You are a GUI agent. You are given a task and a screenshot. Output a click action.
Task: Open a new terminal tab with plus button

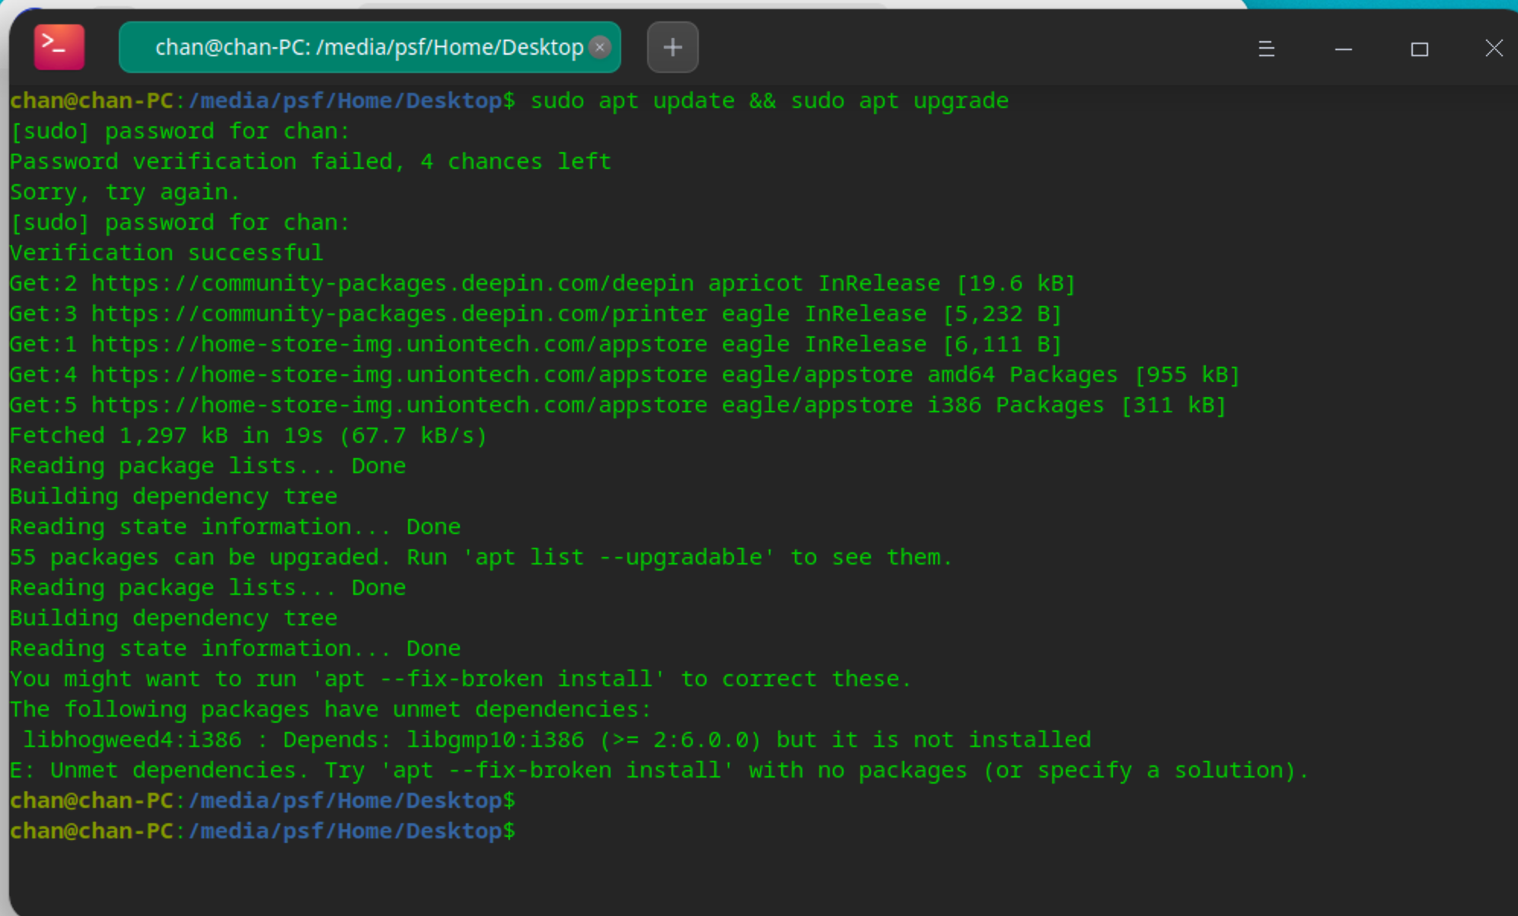(672, 48)
